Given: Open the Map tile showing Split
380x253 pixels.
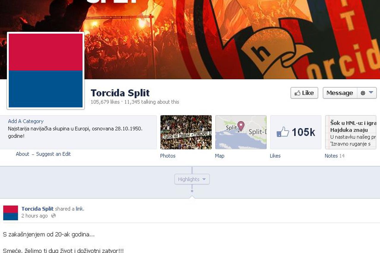Looking at the screenshot, I should pos(241,132).
